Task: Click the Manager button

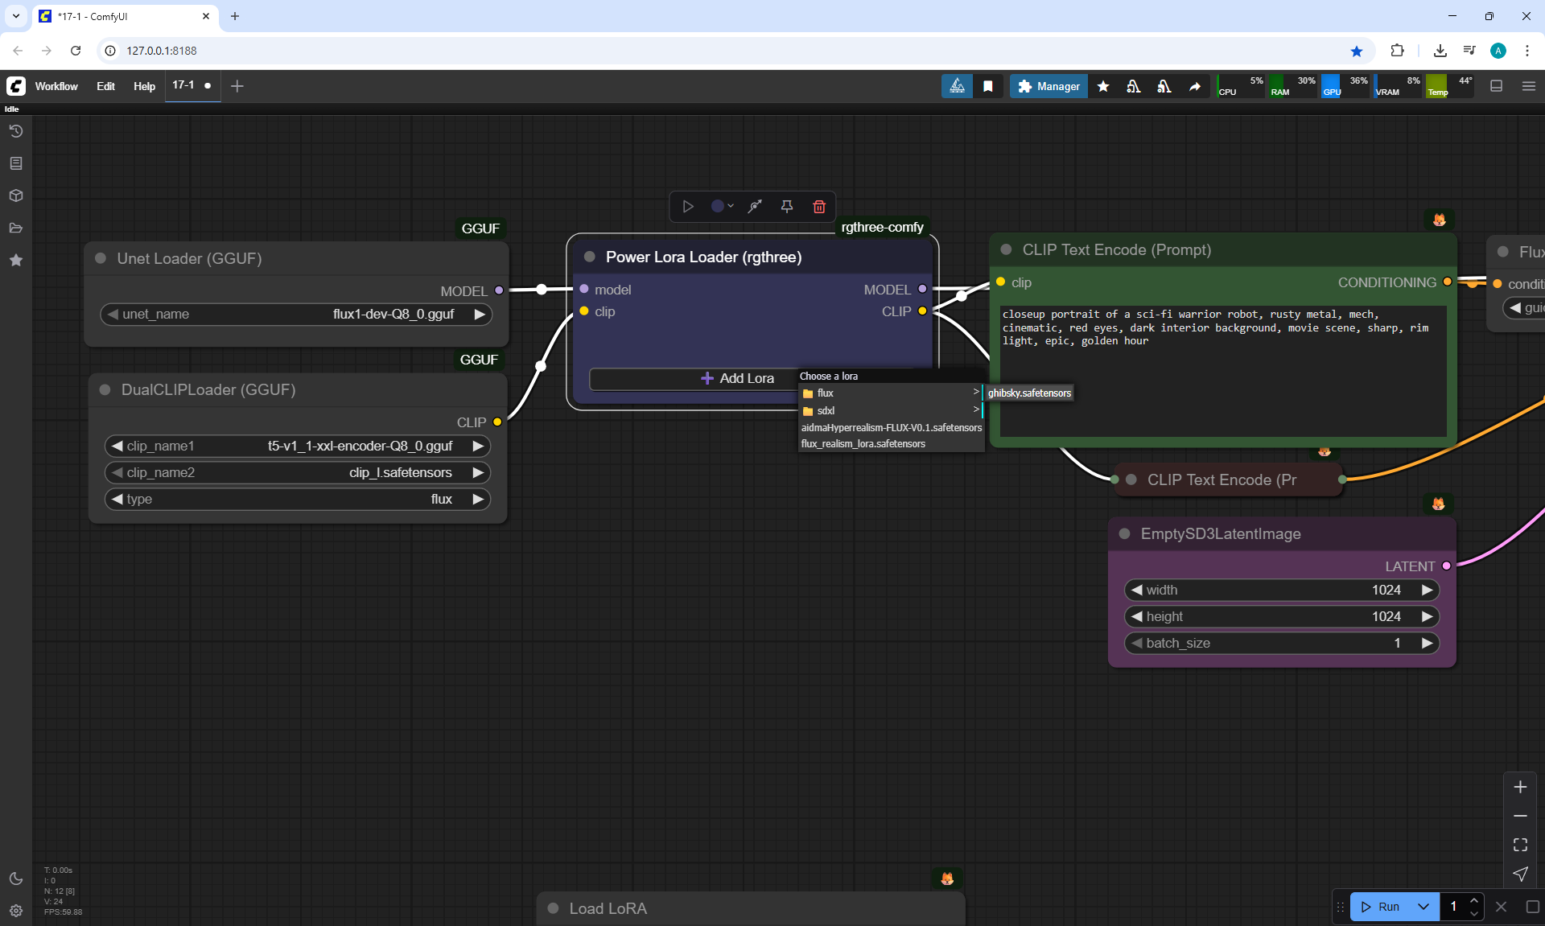Action: [1049, 86]
